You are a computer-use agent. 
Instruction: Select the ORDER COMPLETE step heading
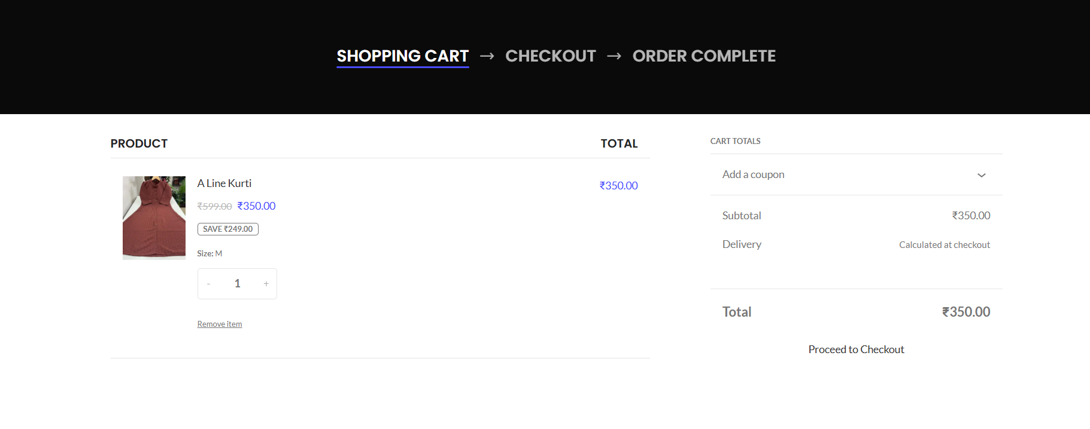704,56
